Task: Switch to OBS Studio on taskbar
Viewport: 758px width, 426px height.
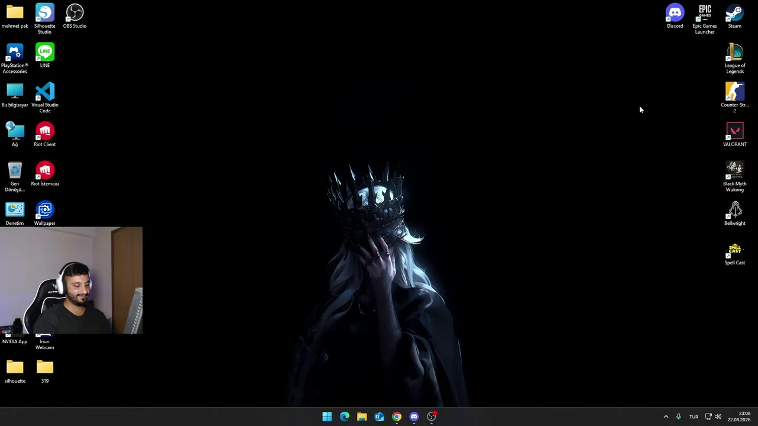Action: pyautogui.click(x=432, y=417)
